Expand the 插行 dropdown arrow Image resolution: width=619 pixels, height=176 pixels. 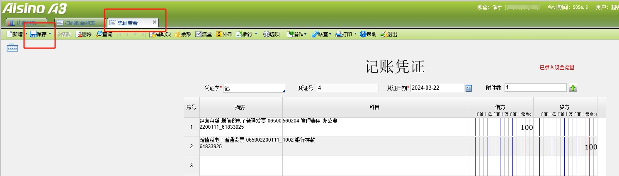click(256, 34)
